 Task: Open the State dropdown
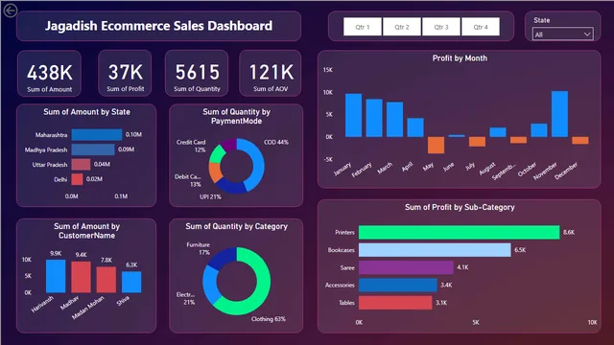[563, 34]
